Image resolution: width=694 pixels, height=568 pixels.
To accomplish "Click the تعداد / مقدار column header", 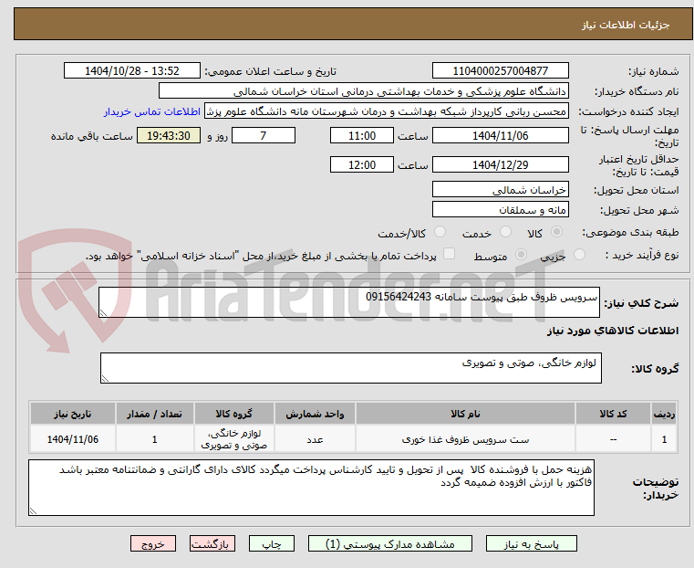I will (x=154, y=414).
